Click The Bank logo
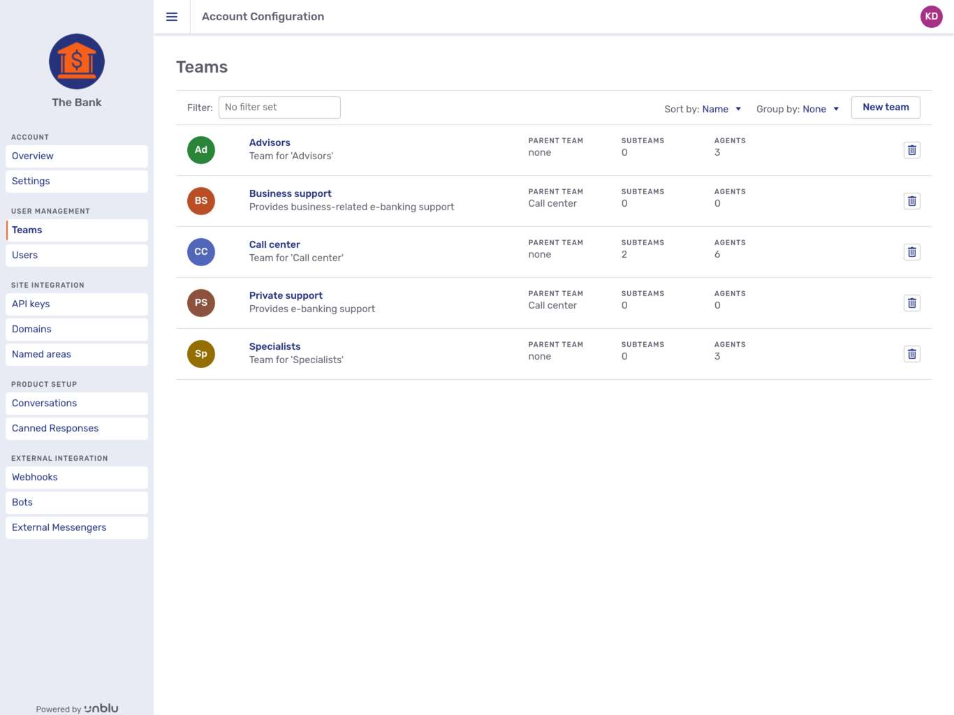Image resolution: width=954 pixels, height=715 pixels. 76,61
